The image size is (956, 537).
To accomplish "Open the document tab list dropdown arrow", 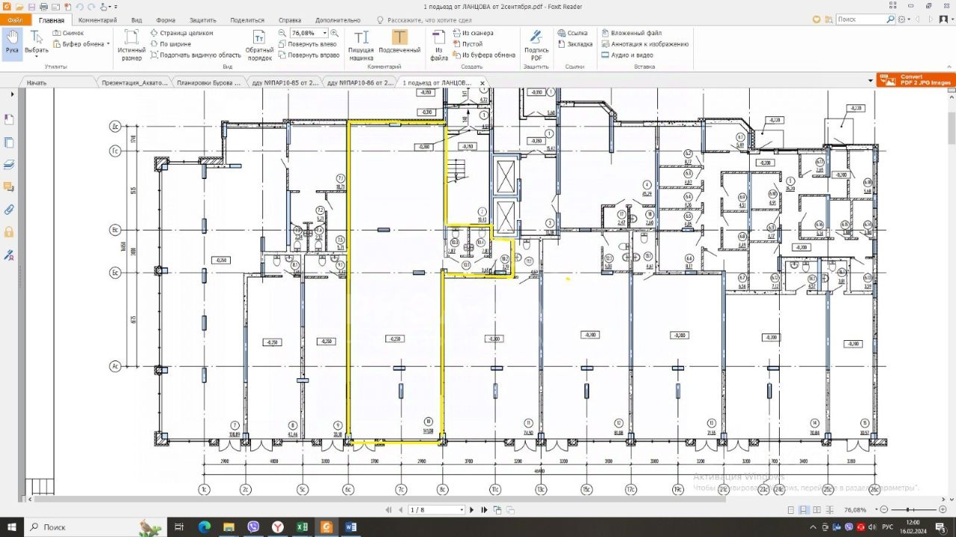I will [870, 81].
